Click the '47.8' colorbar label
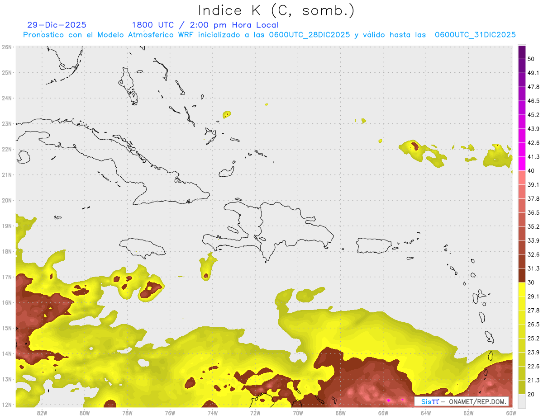 pos(533,87)
